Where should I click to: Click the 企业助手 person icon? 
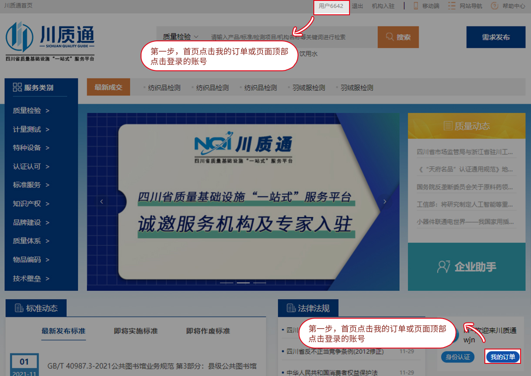coord(443,266)
